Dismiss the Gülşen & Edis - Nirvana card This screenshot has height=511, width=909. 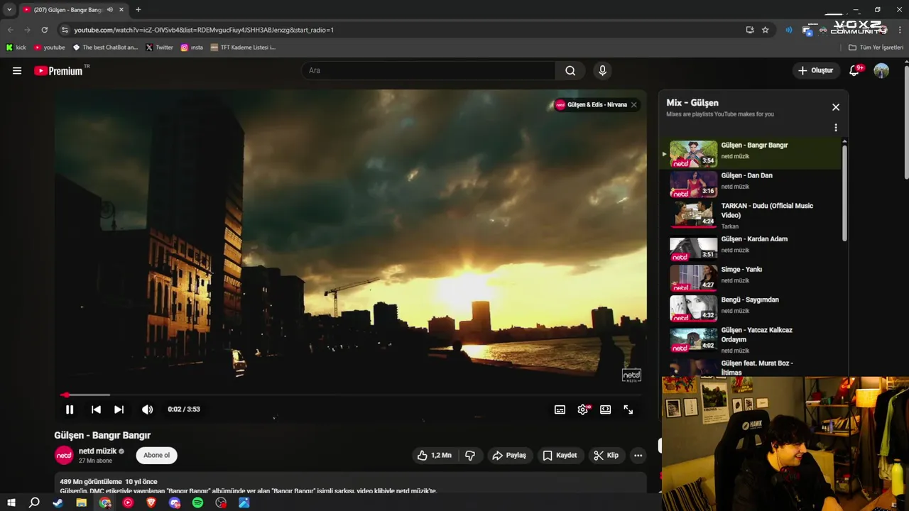pos(634,104)
